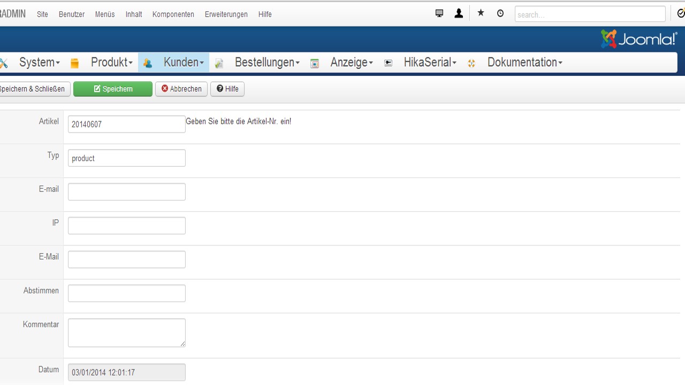Open the Erweiterungen menu
The width and height of the screenshot is (685, 385).
226,14
